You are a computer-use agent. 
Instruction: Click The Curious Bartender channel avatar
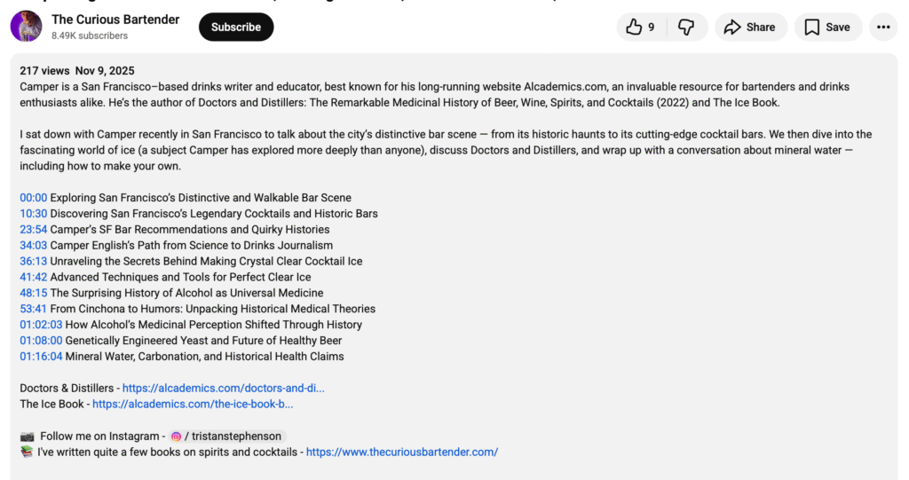(26, 27)
